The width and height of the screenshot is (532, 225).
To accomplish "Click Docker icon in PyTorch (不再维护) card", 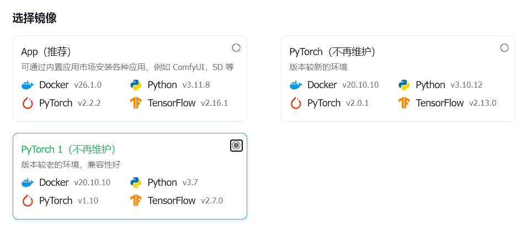I will 296,85.
